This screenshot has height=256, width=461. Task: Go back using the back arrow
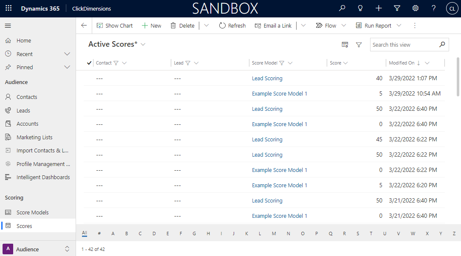coord(84,25)
